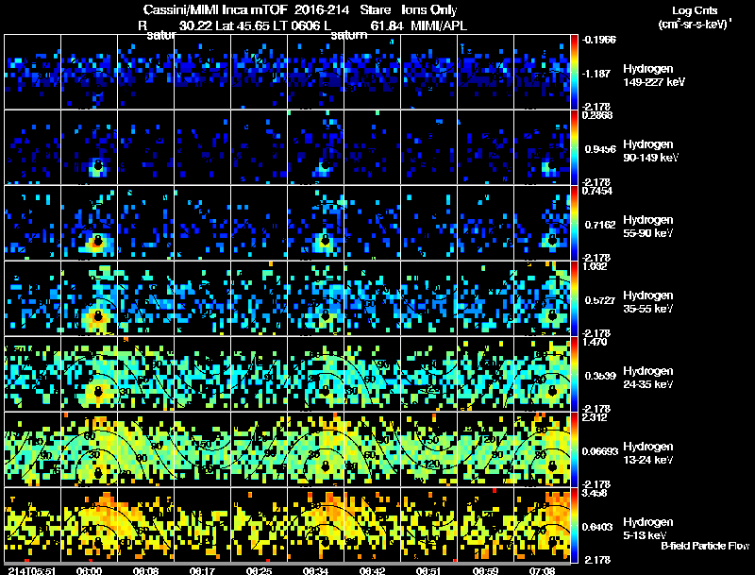The image size is (755, 575).
Task: Open the 55-90 keV image panel at 06:00
Action: pyautogui.click(x=89, y=223)
